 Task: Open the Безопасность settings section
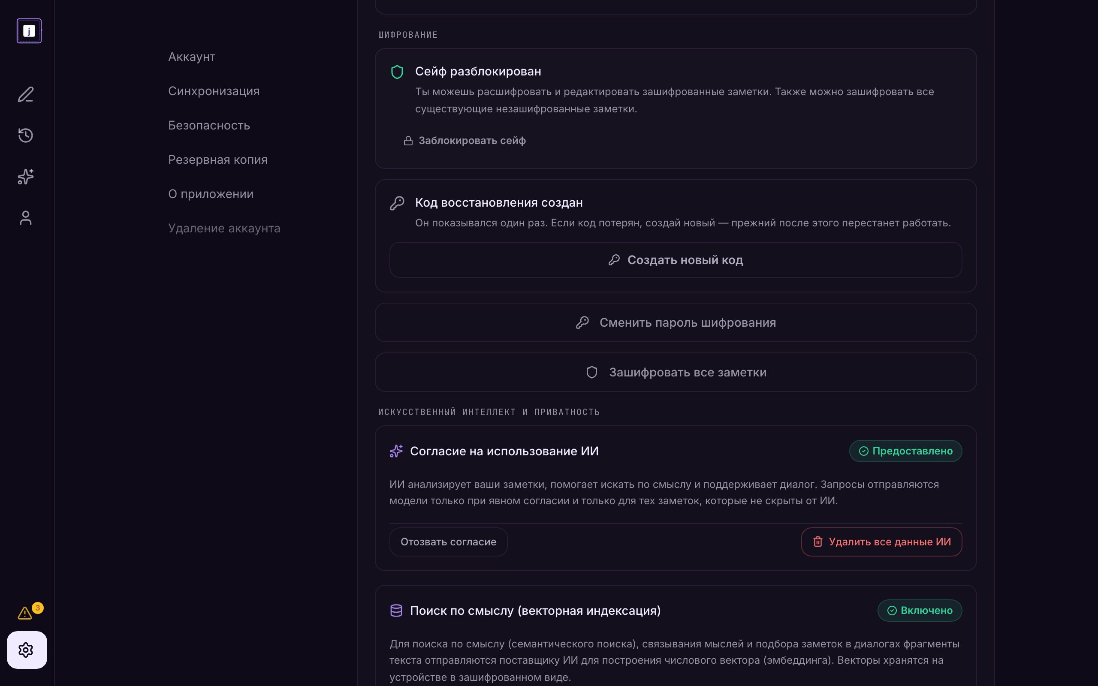(x=209, y=125)
